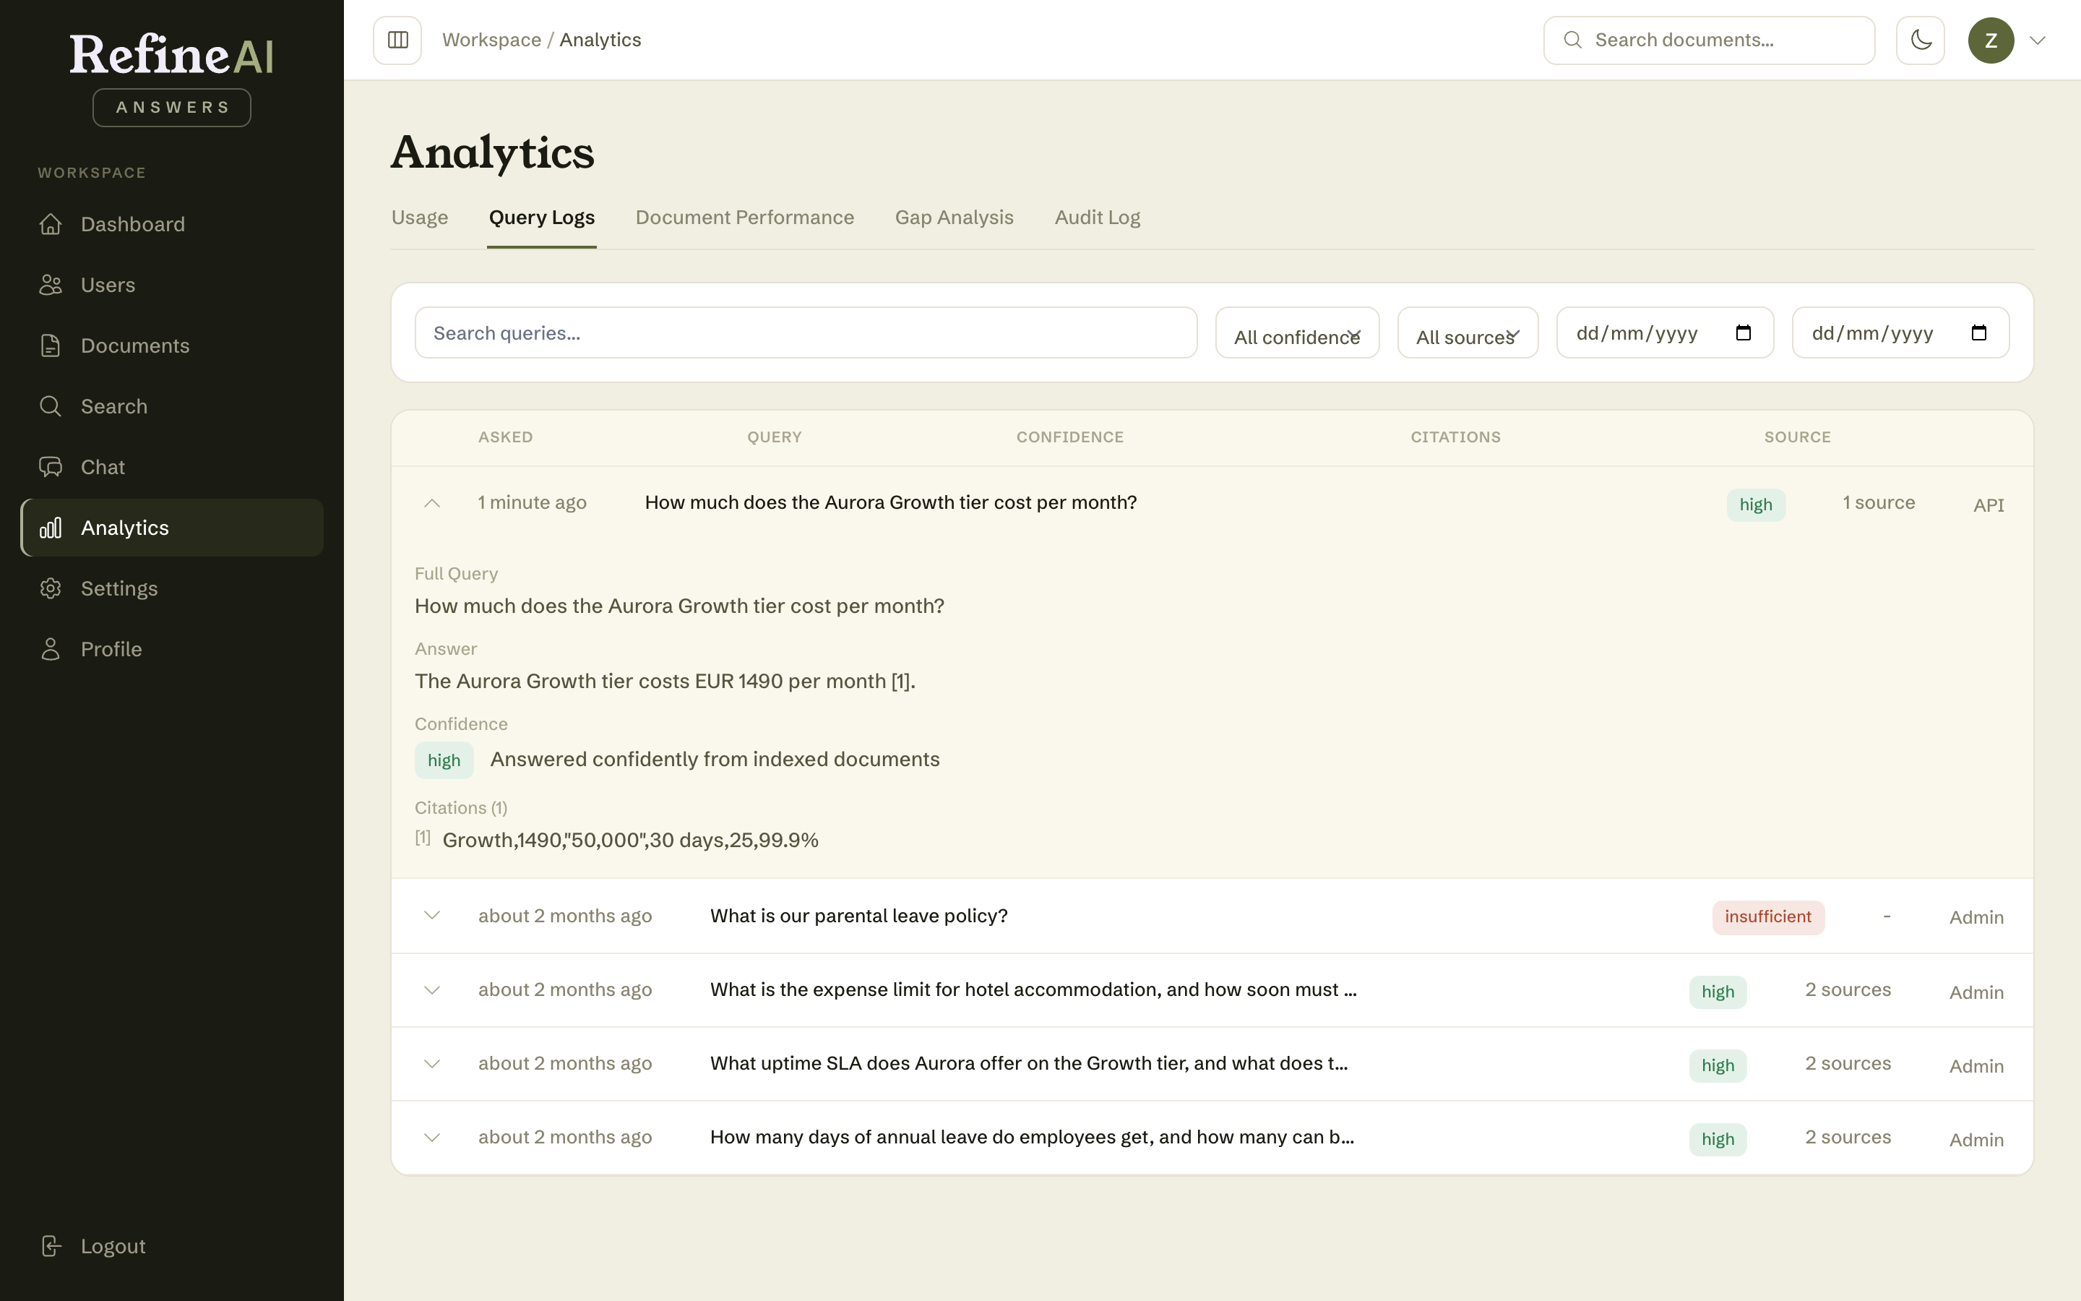Click the QUERY column header
The width and height of the screenshot is (2081, 1301).
(x=774, y=437)
